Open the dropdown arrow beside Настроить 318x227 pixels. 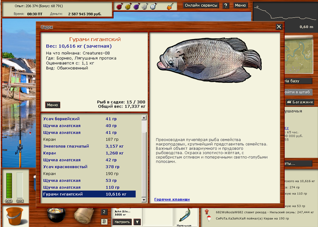(x=136, y=222)
